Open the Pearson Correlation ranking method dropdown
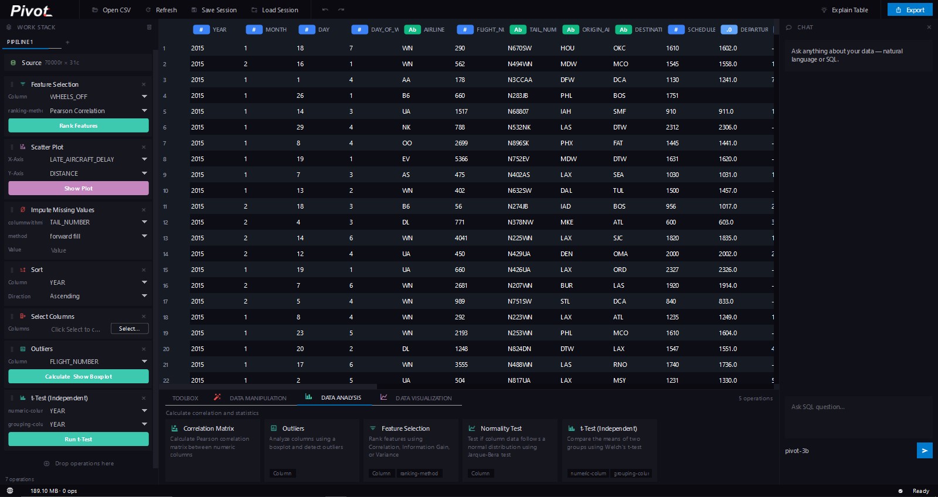 pos(98,111)
